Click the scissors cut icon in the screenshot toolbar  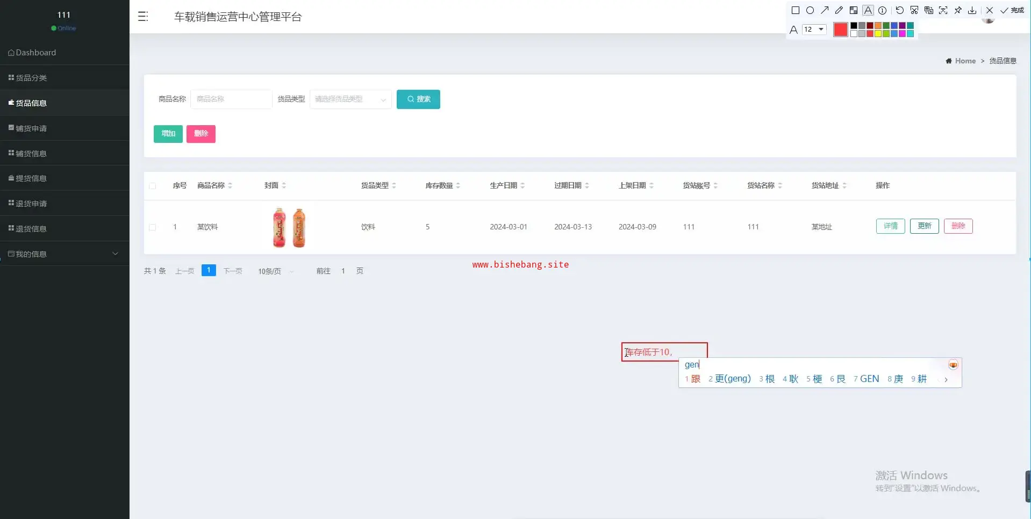click(x=914, y=10)
